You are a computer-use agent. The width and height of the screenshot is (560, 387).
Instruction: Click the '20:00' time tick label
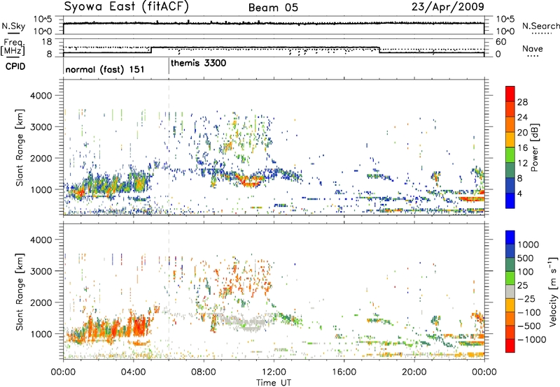414,372
